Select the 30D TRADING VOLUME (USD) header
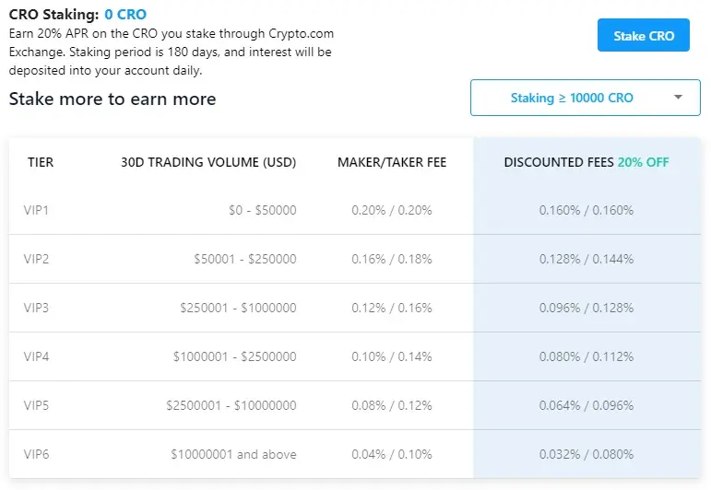Image resolution: width=711 pixels, height=490 pixels. (x=208, y=162)
